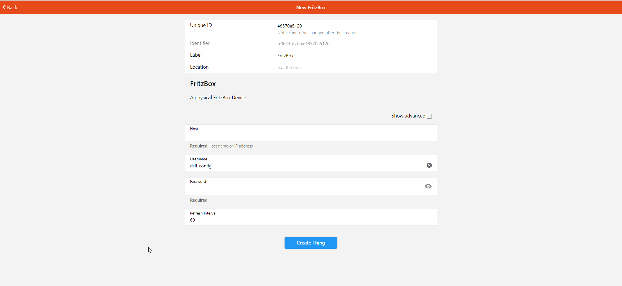Click the read-only Identifier value tr064:fritzbox
The image size is (622, 286).
coord(303,44)
